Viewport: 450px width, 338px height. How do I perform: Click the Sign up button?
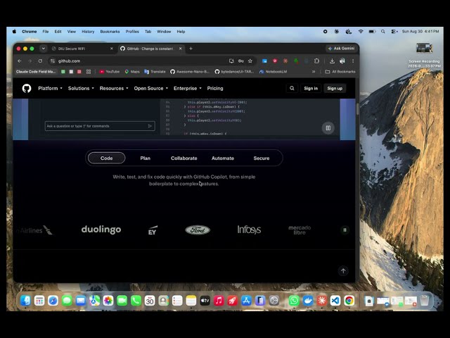point(335,88)
